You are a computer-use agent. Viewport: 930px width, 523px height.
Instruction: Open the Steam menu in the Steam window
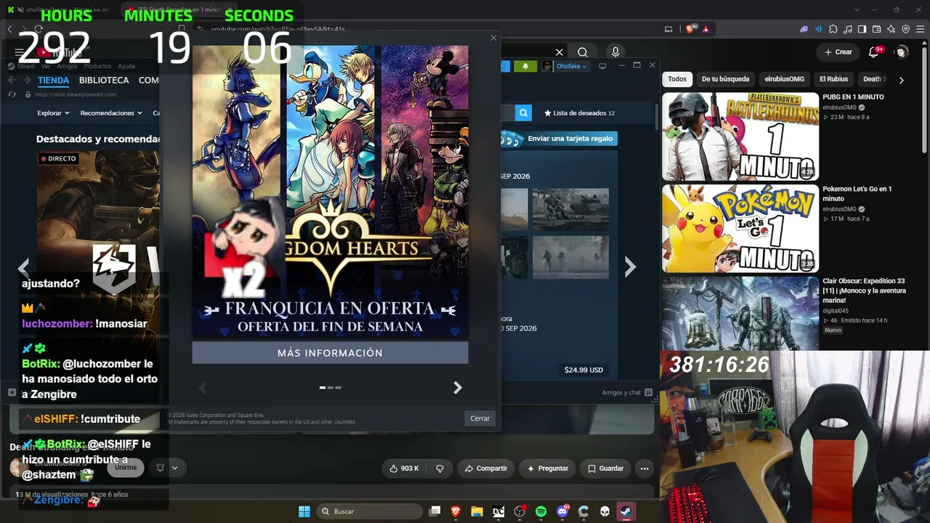[26, 66]
